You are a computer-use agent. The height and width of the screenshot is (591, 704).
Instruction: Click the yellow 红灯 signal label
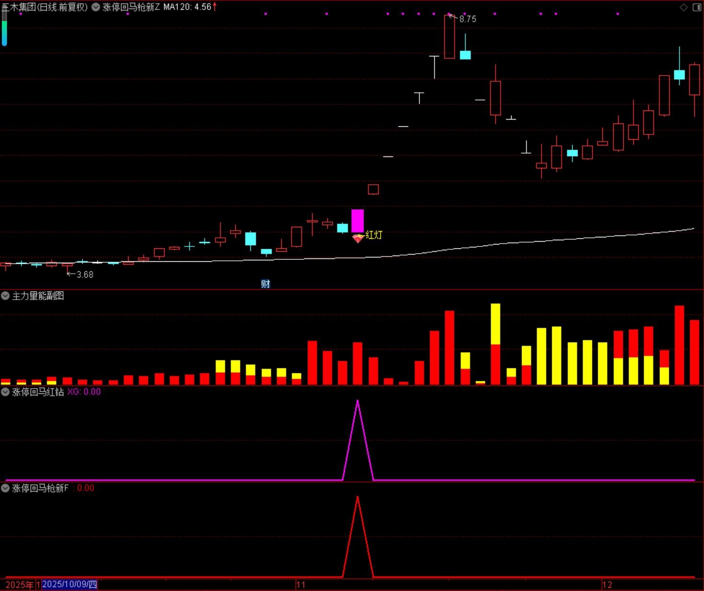[x=374, y=235]
